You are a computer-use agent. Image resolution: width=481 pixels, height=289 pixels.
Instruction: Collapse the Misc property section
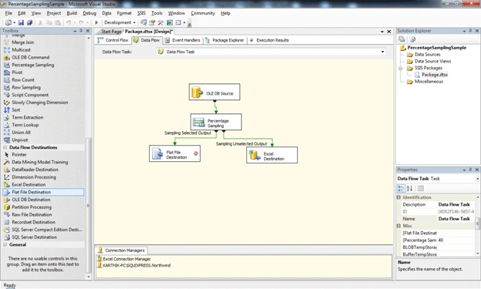399,226
